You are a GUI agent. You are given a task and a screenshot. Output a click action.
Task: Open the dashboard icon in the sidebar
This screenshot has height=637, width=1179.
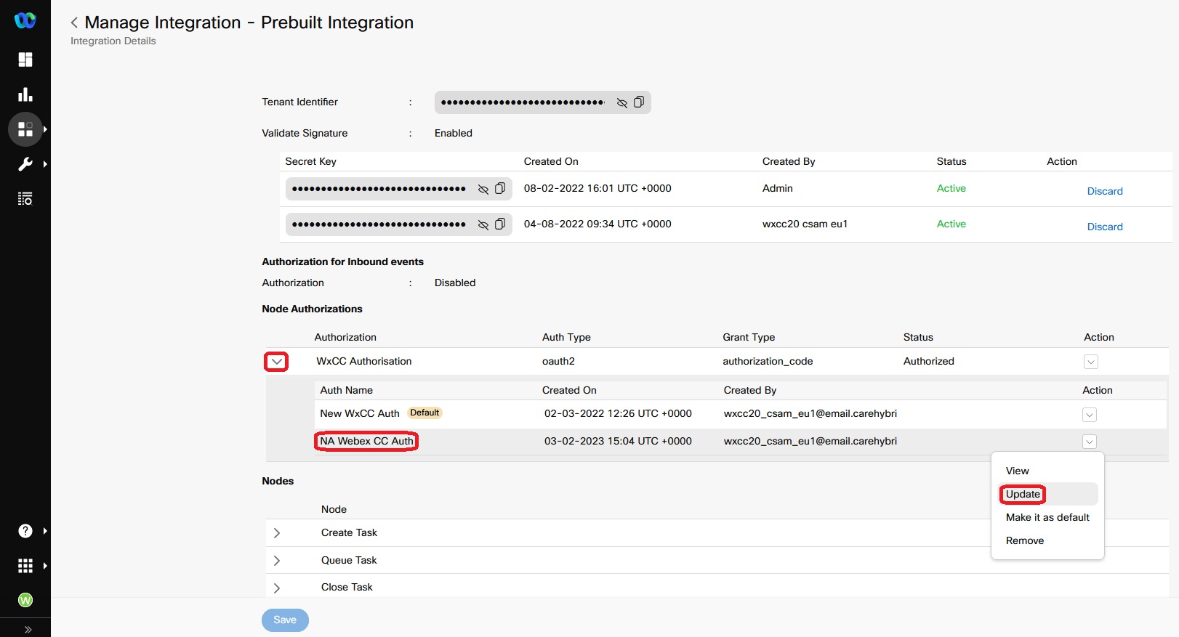(25, 60)
